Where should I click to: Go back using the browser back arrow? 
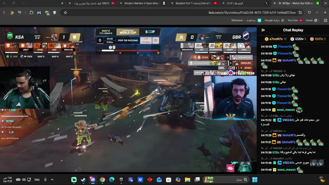[x=325, y=12]
